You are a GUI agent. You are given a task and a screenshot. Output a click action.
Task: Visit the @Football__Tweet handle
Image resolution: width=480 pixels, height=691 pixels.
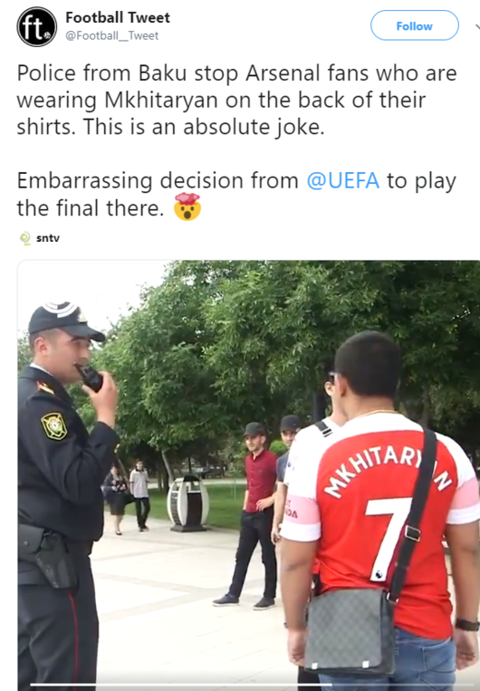pyautogui.click(x=112, y=35)
